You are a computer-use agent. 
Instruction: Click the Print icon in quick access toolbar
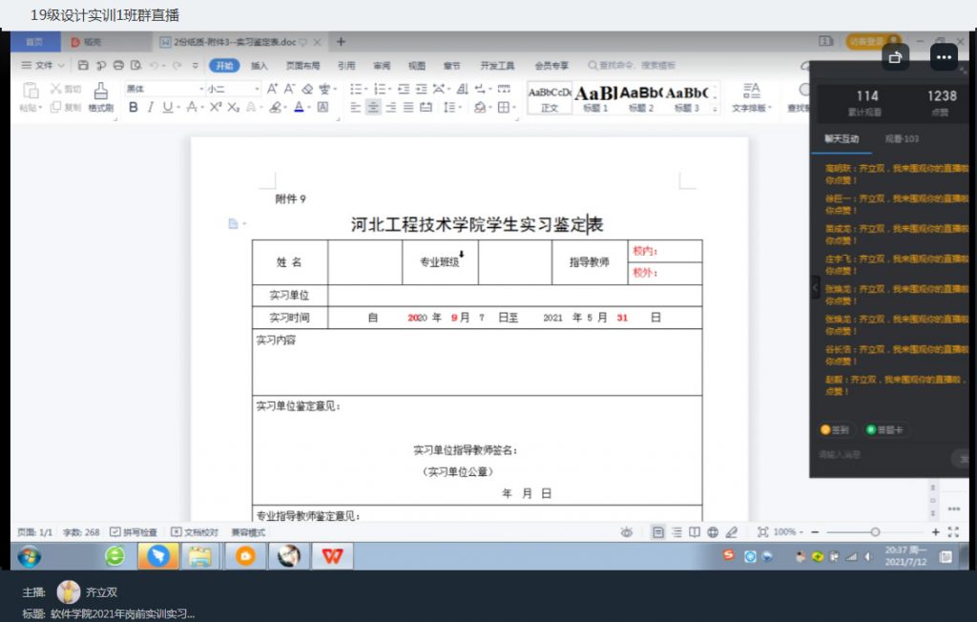[x=118, y=65]
